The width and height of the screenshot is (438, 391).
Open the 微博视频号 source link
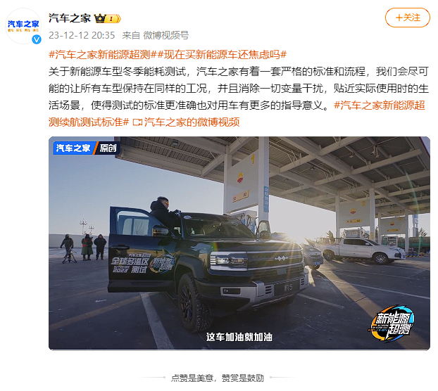click(166, 35)
